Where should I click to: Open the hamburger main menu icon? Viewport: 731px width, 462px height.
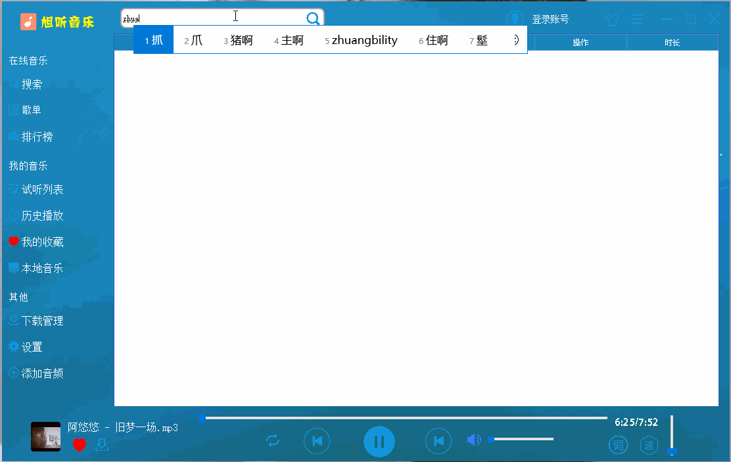coord(637,19)
